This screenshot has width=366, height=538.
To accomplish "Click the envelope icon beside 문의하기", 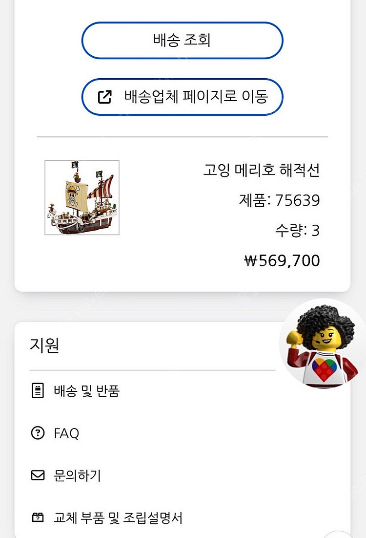I will [38, 475].
